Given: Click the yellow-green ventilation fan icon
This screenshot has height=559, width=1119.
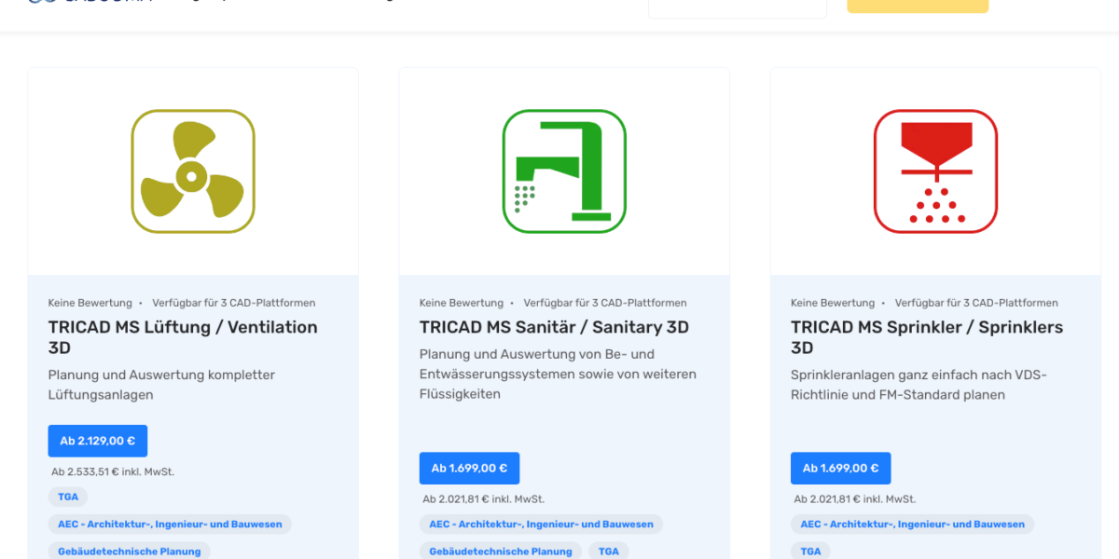Looking at the screenshot, I should (192, 171).
